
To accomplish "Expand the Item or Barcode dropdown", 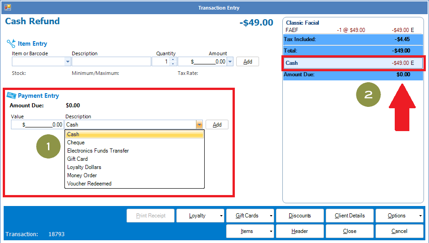I will (x=68, y=62).
